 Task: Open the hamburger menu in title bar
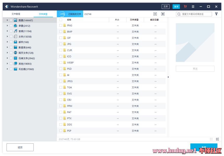193,7
